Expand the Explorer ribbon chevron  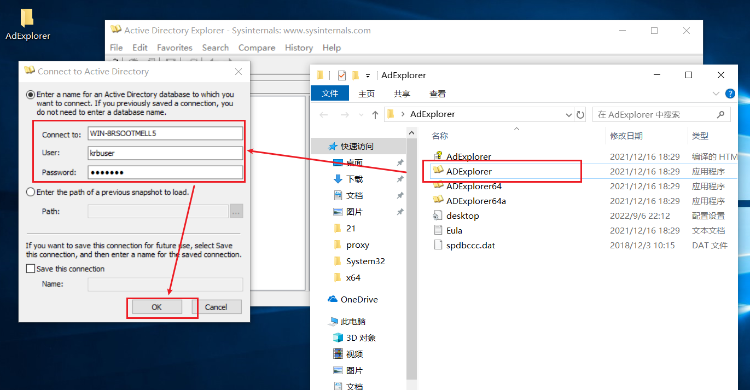(x=716, y=94)
